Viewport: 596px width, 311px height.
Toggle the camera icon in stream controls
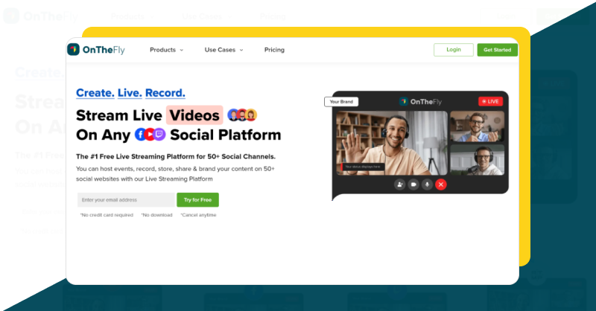point(413,185)
